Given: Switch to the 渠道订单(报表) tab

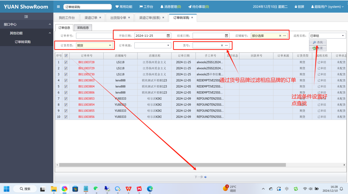Looking at the screenshot, I should click(x=149, y=18).
